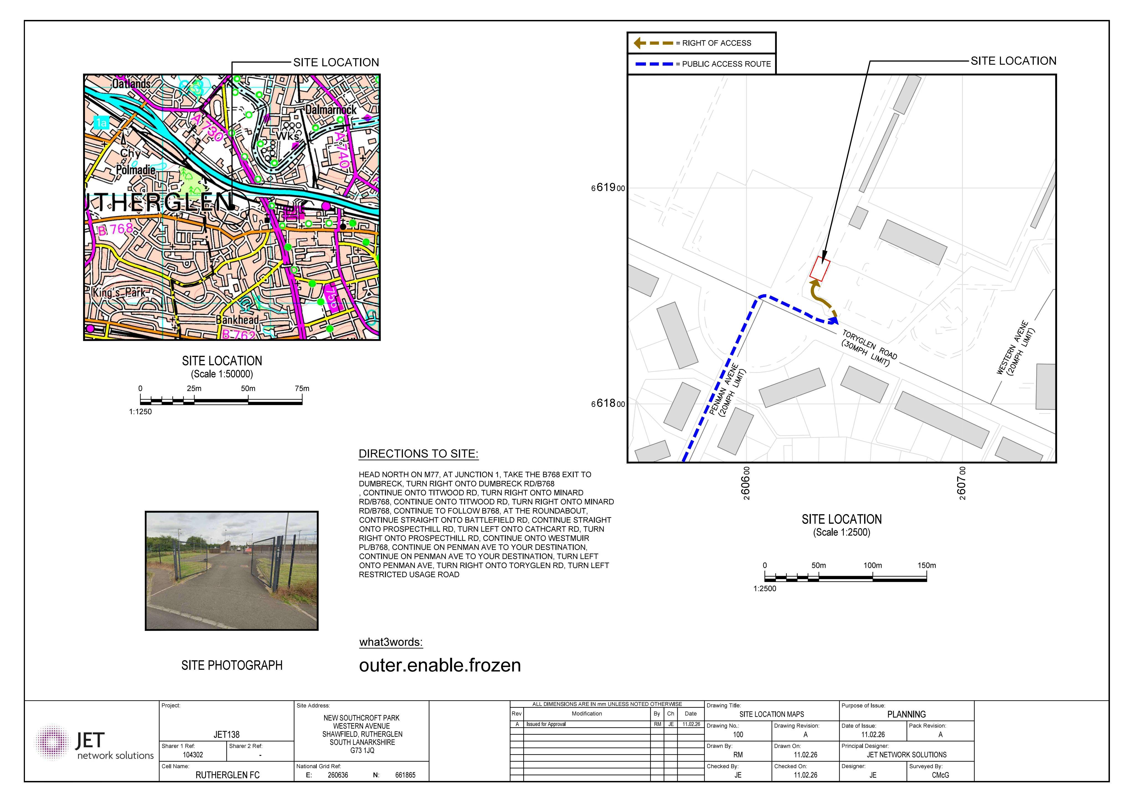Click the cell name RUTHERGLEN FC
The image size is (1134, 802).
(227, 775)
